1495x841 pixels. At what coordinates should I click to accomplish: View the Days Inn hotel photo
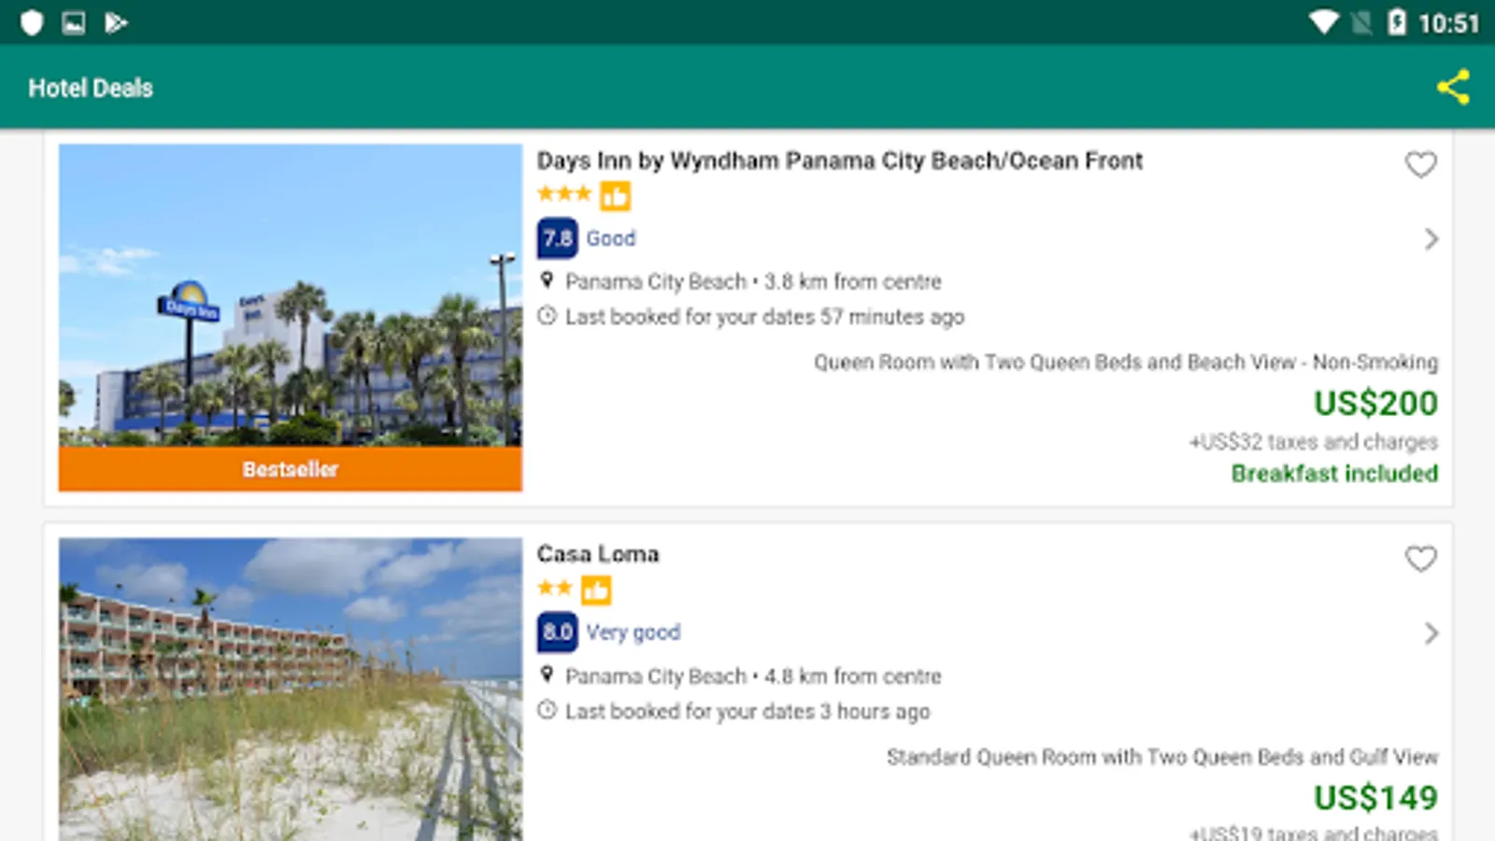[291, 295]
